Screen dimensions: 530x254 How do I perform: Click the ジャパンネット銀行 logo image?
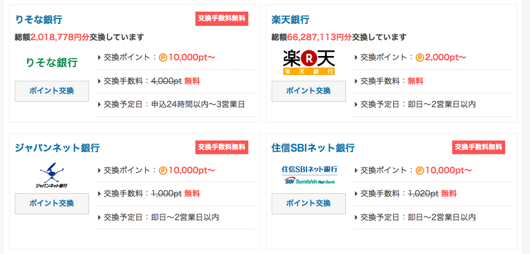(x=52, y=175)
